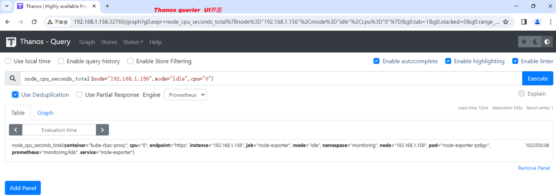This screenshot has width=556, height=196.
Task: Open Graph in the top navbar
Action: (x=87, y=42)
